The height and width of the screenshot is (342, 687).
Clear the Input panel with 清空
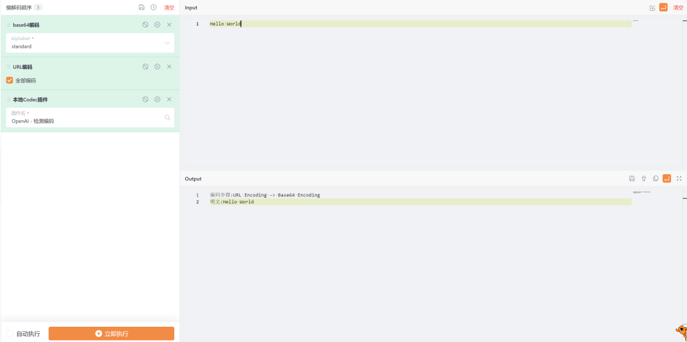pyautogui.click(x=678, y=8)
